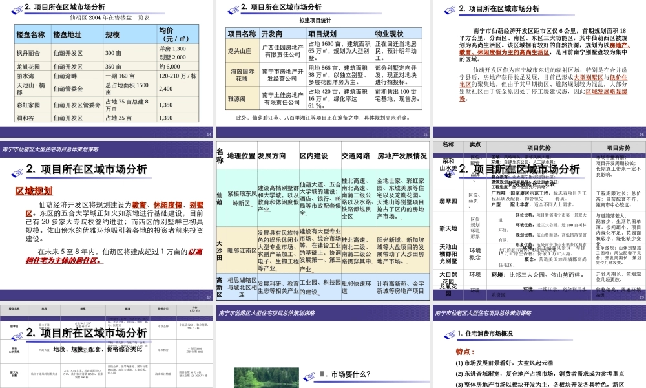Screen dimensions: 646x388
Task: Click the 开发商 column header
Action: [x=283, y=34]
